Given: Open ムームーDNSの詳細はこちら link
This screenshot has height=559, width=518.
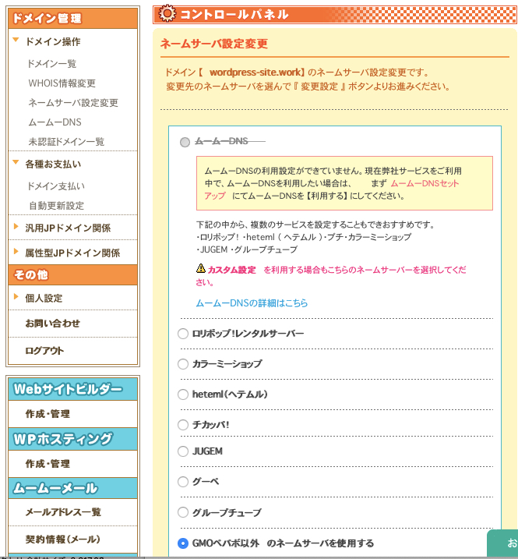Looking at the screenshot, I should pyautogui.click(x=252, y=303).
